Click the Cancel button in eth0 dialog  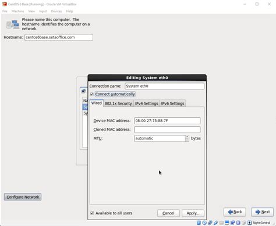168,213
